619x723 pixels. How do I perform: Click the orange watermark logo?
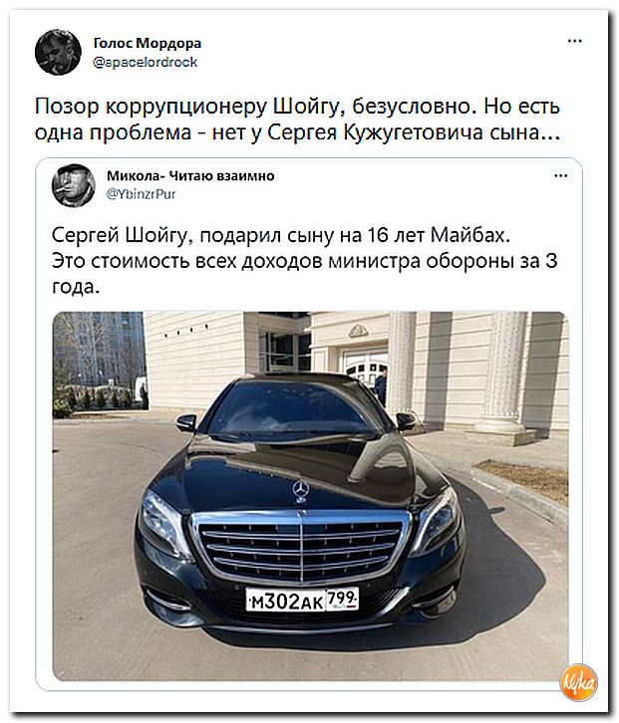coord(580,682)
